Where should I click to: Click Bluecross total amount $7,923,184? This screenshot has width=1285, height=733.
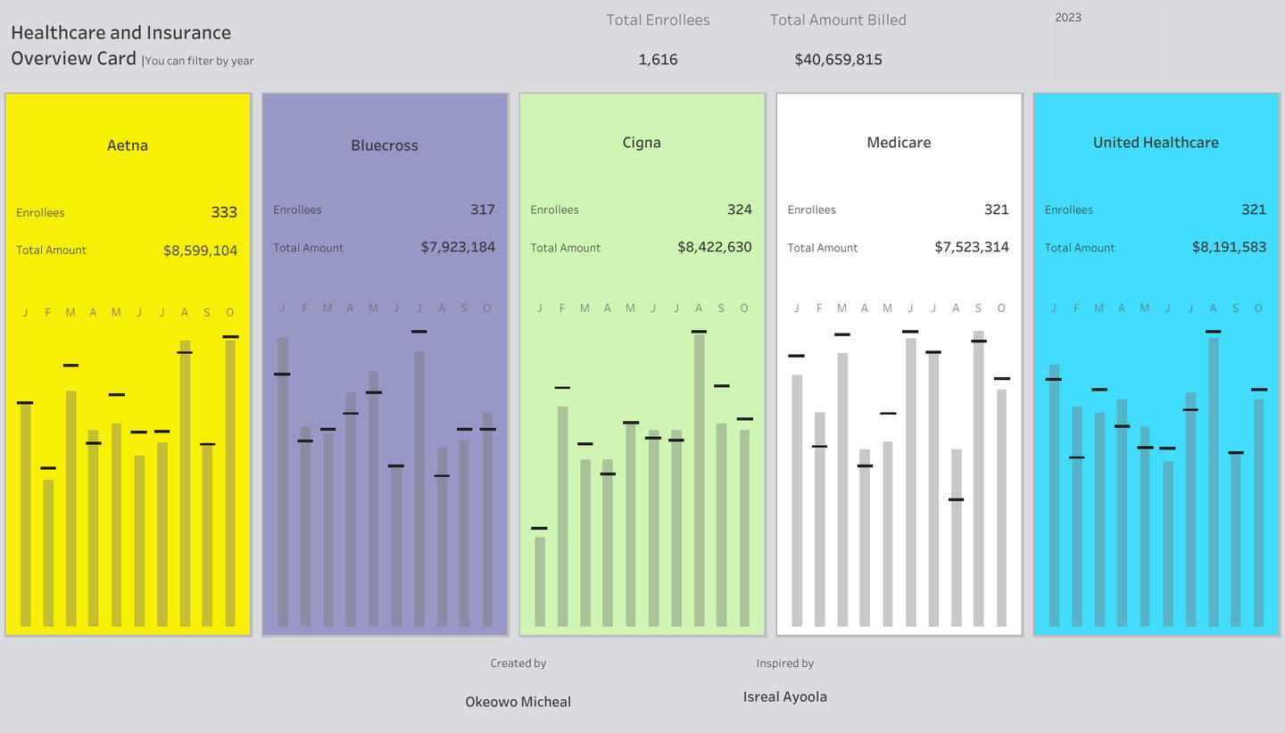pos(458,247)
